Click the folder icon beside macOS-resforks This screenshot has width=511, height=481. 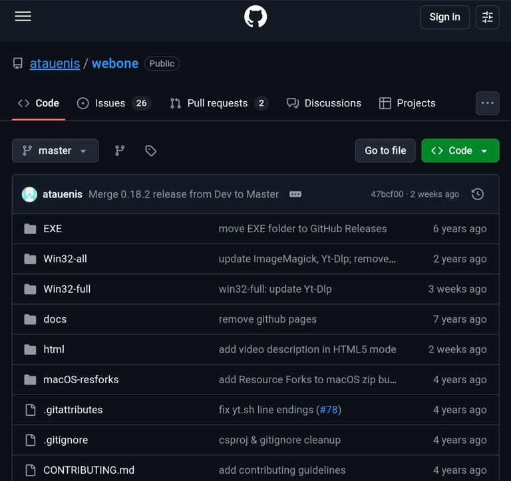pyautogui.click(x=31, y=380)
